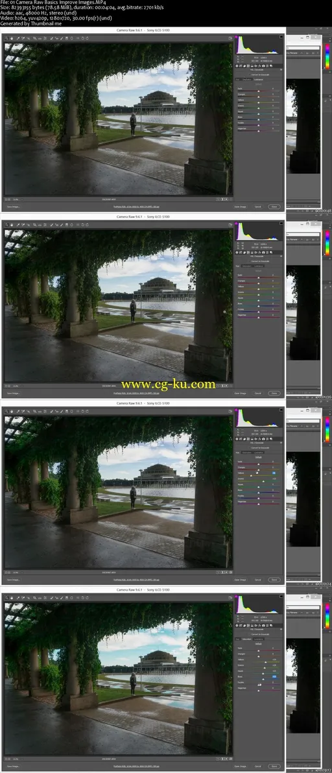This screenshot has width=332, height=773.
Task: Click Done button in the last frame
Action: click(x=274, y=767)
